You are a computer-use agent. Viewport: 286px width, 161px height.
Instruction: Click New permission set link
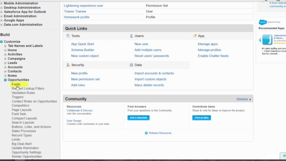coord(85,79)
